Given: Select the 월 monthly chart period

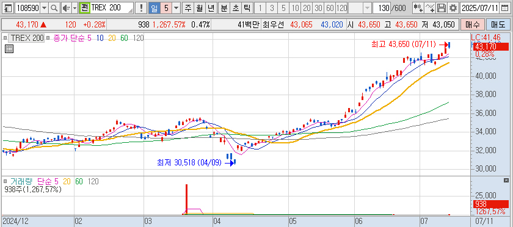Looking at the screenshot, I should (199, 8).
